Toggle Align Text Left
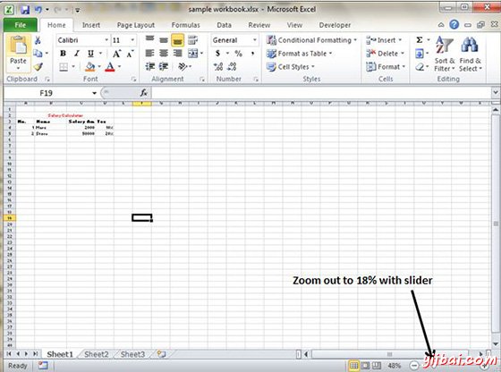Viewport: 501px width, 372px height. (150, 54)
